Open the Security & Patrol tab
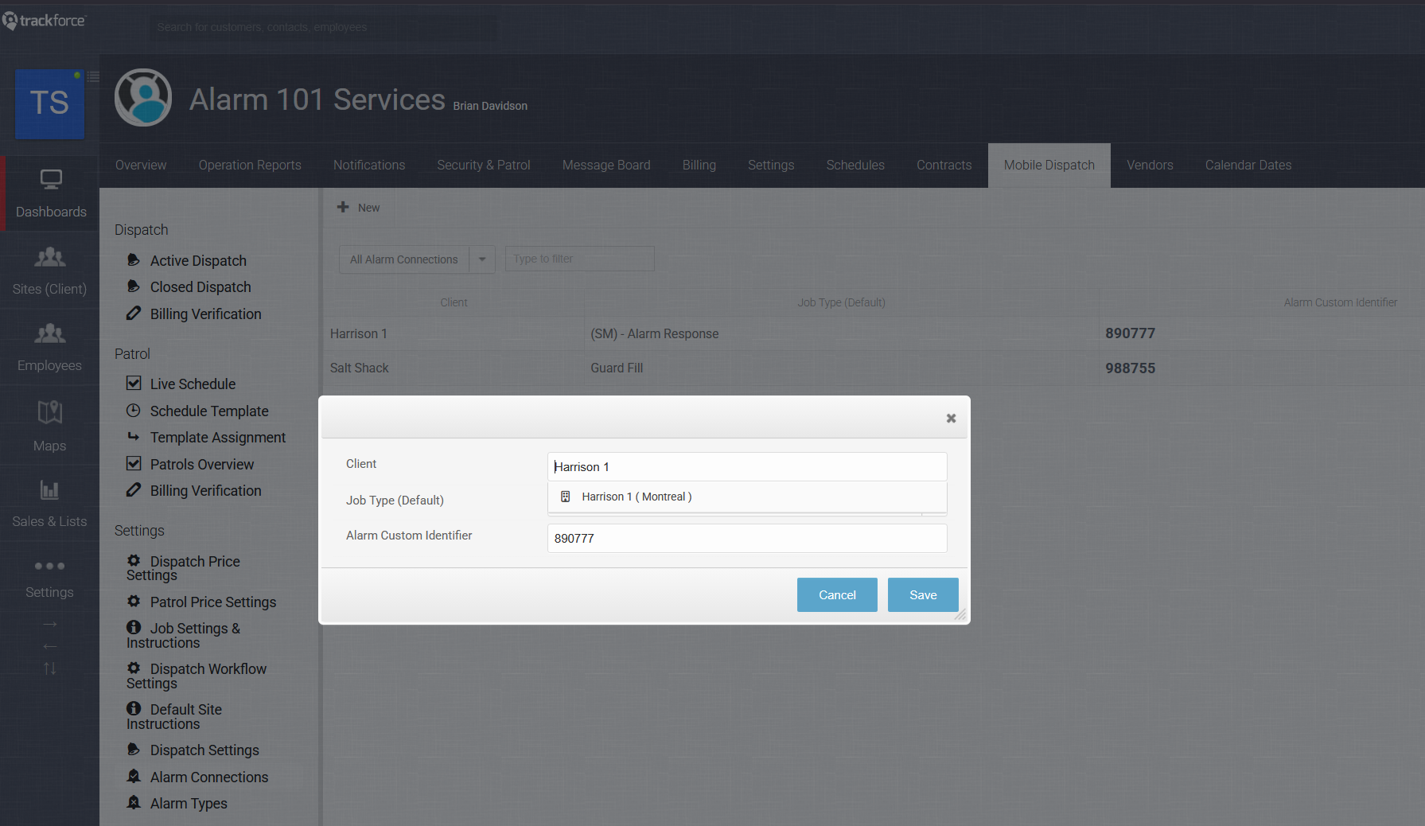This screenshot has width=1425, height=826. (484, 165)
